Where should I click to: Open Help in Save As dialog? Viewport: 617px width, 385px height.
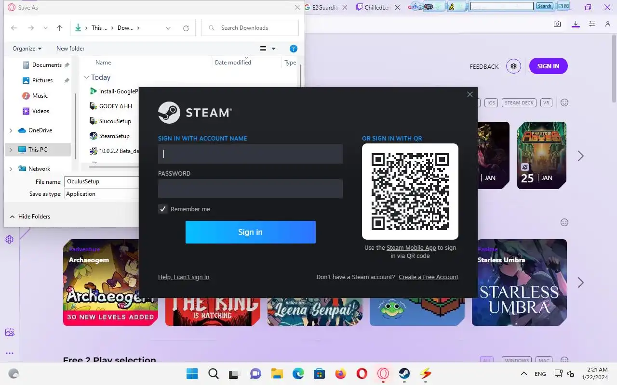293,49
